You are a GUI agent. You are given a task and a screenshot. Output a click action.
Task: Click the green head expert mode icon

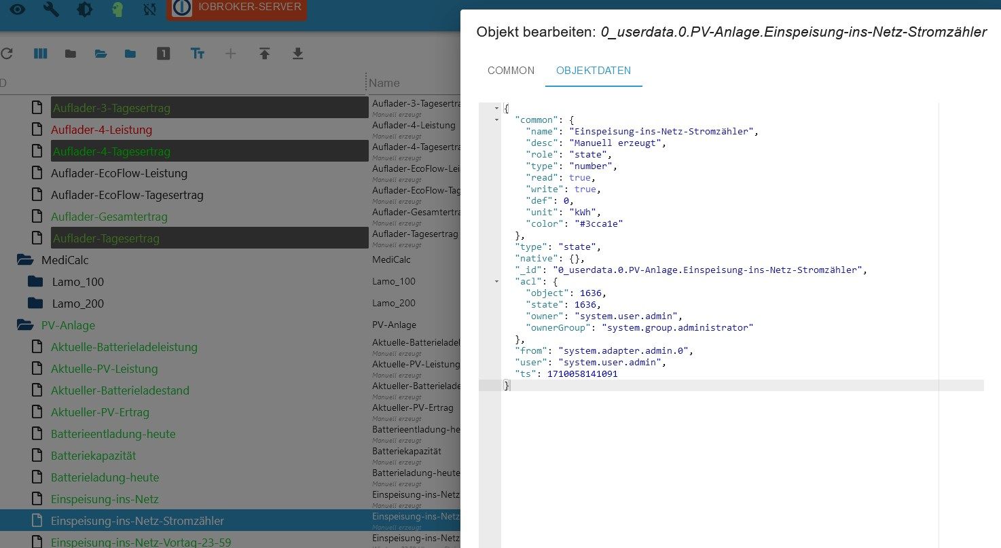tap(117, 10)
